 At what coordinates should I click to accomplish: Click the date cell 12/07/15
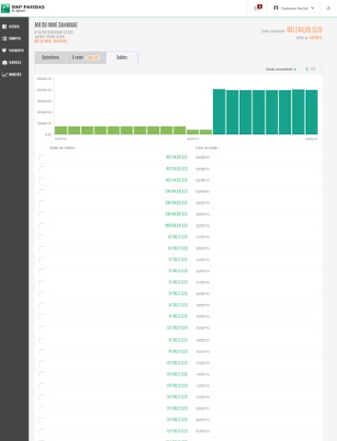click(x=203, y=397)
